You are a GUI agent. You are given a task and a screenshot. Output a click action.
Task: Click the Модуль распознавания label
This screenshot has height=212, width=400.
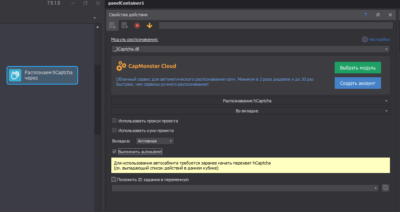pos(134,39)
